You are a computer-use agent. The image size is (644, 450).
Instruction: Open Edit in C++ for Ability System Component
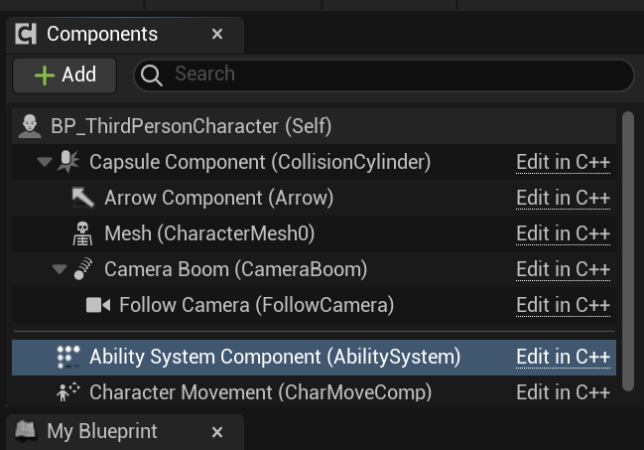pyautogui.click(x=563, y=356)
